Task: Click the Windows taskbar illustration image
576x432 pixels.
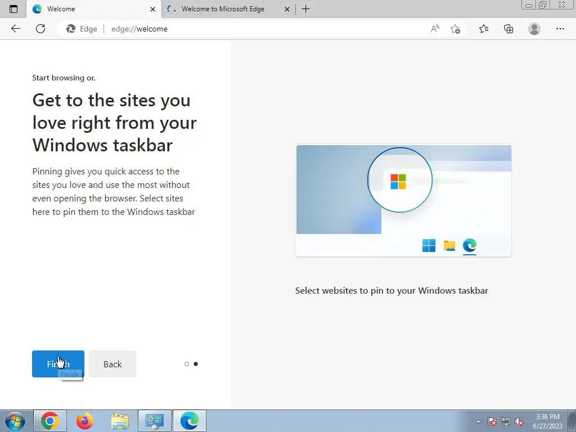Action: click(403, 201)
